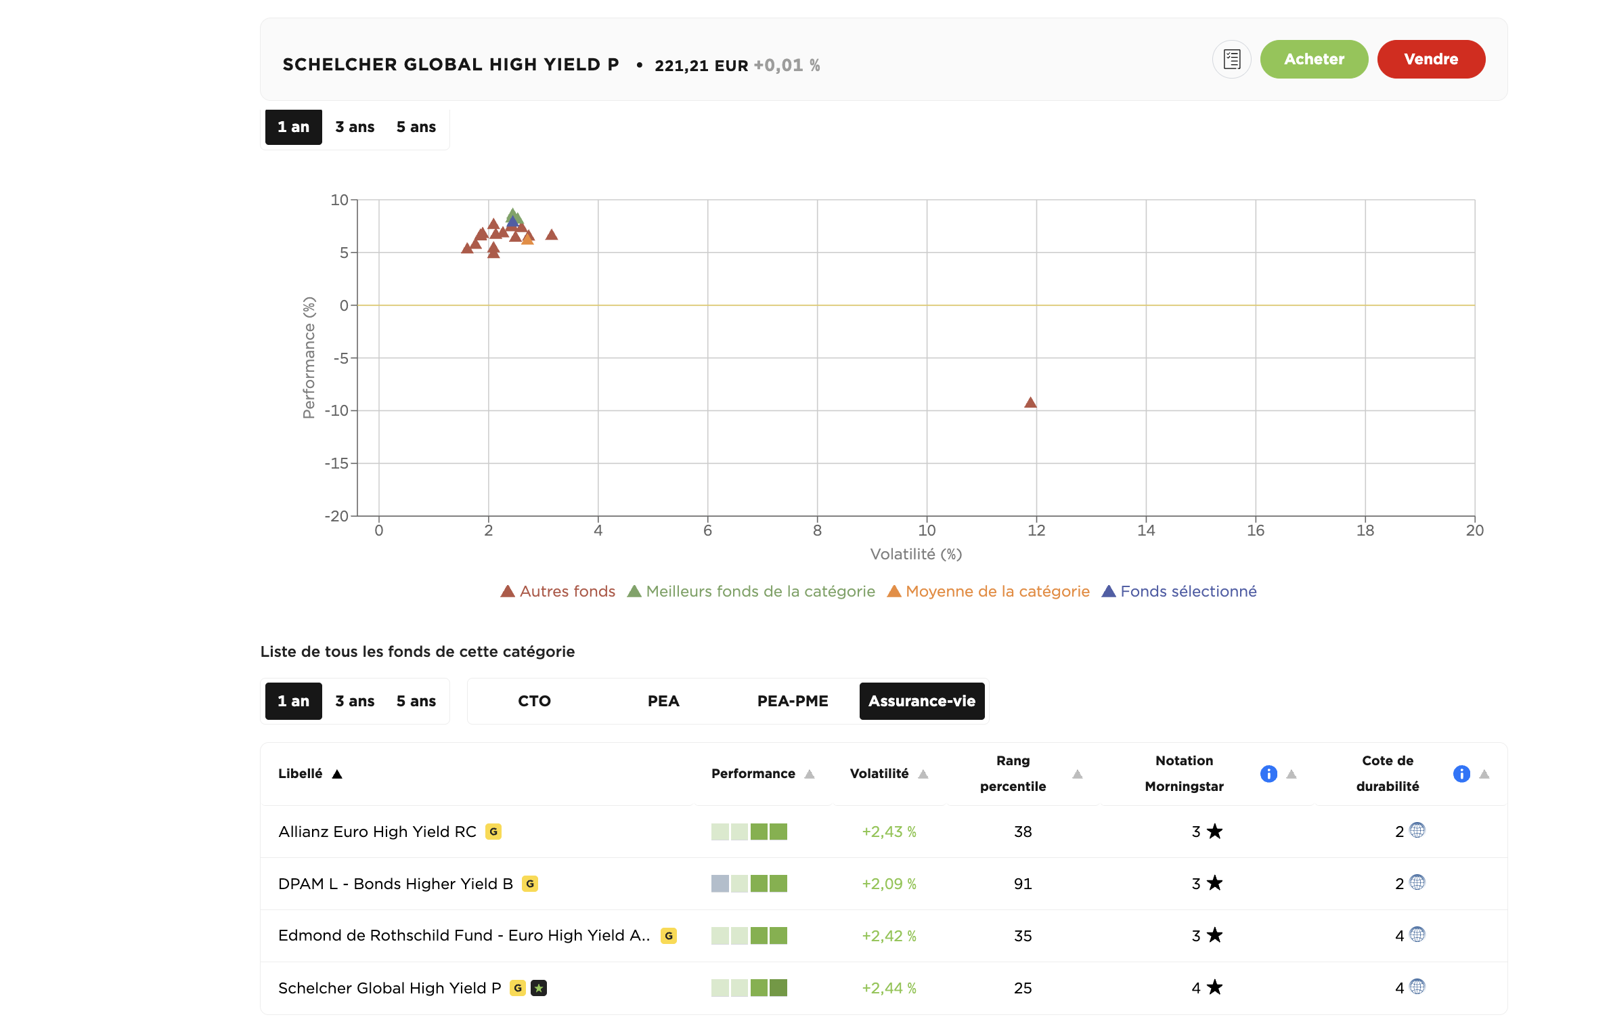1611x1032 pixels.
Task: Click DPAM L performance quartile color bar
Action: [x=749, y=884]
